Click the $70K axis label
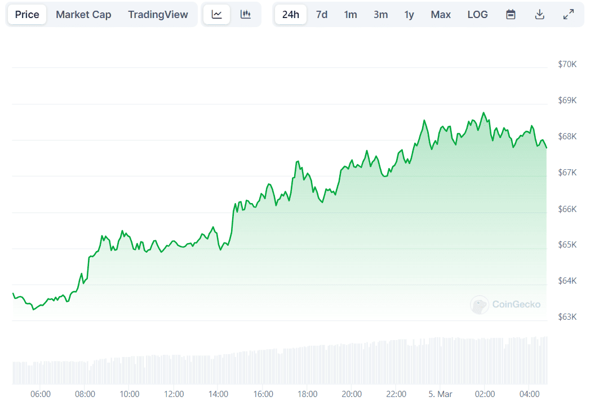The image size is (590, 410). pos(566,64)
